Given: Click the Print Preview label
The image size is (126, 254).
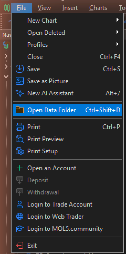Looking at the screenshot, I should 45,139.
